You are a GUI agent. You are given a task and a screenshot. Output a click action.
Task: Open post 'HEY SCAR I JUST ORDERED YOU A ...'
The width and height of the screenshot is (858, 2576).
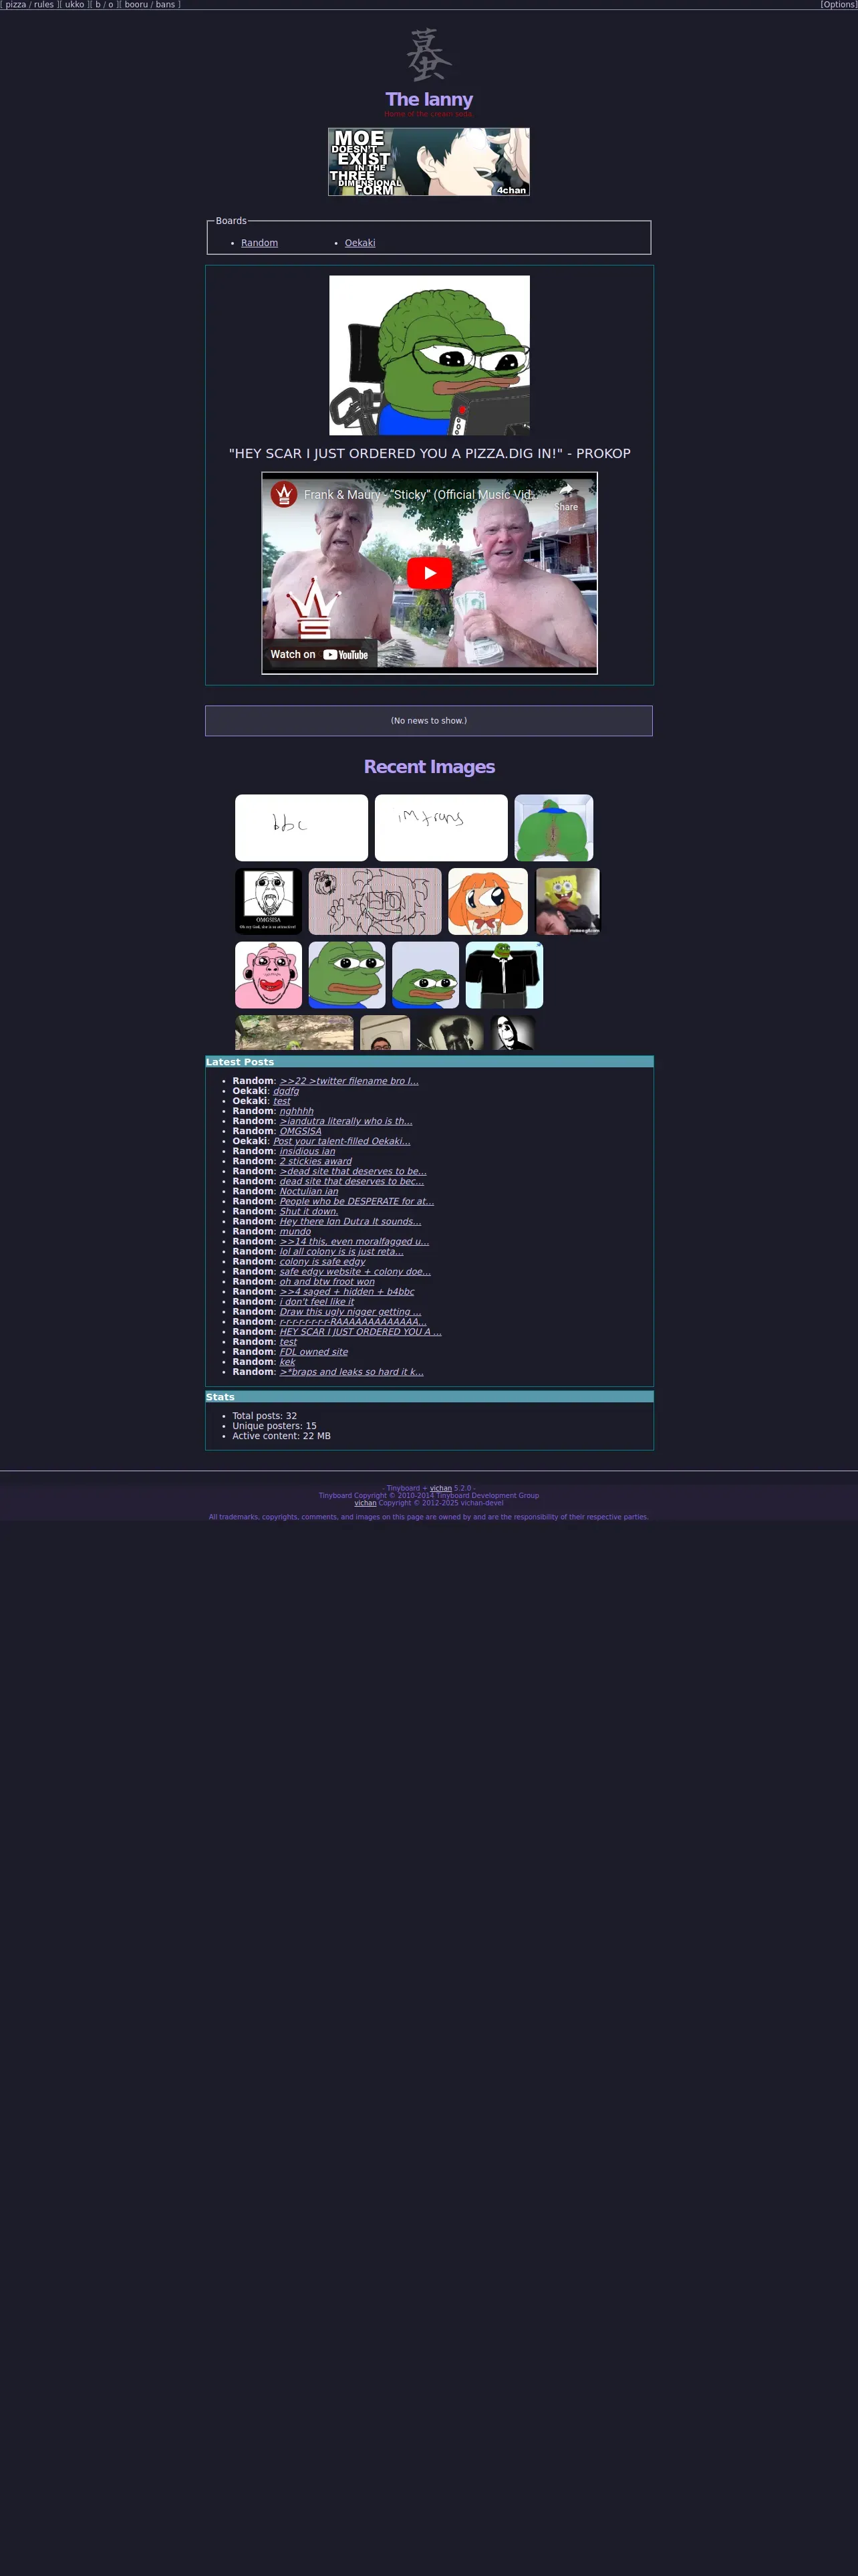(361, 1331)
